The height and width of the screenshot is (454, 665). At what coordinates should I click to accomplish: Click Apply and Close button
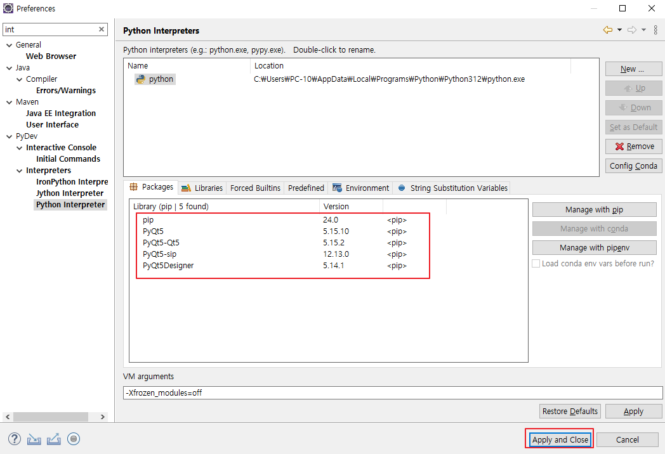coord(560,439)
